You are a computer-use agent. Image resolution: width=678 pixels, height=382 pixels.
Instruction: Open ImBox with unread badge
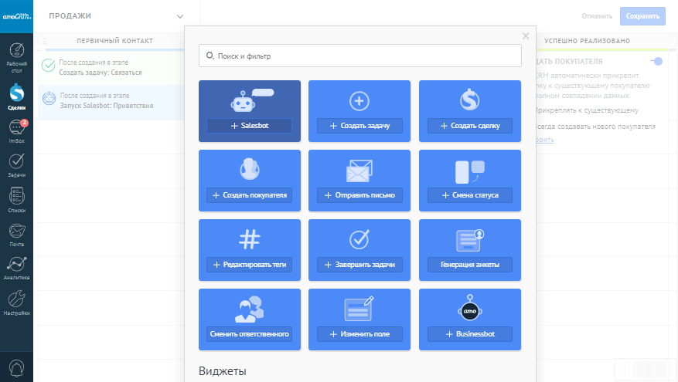[16, 132]
